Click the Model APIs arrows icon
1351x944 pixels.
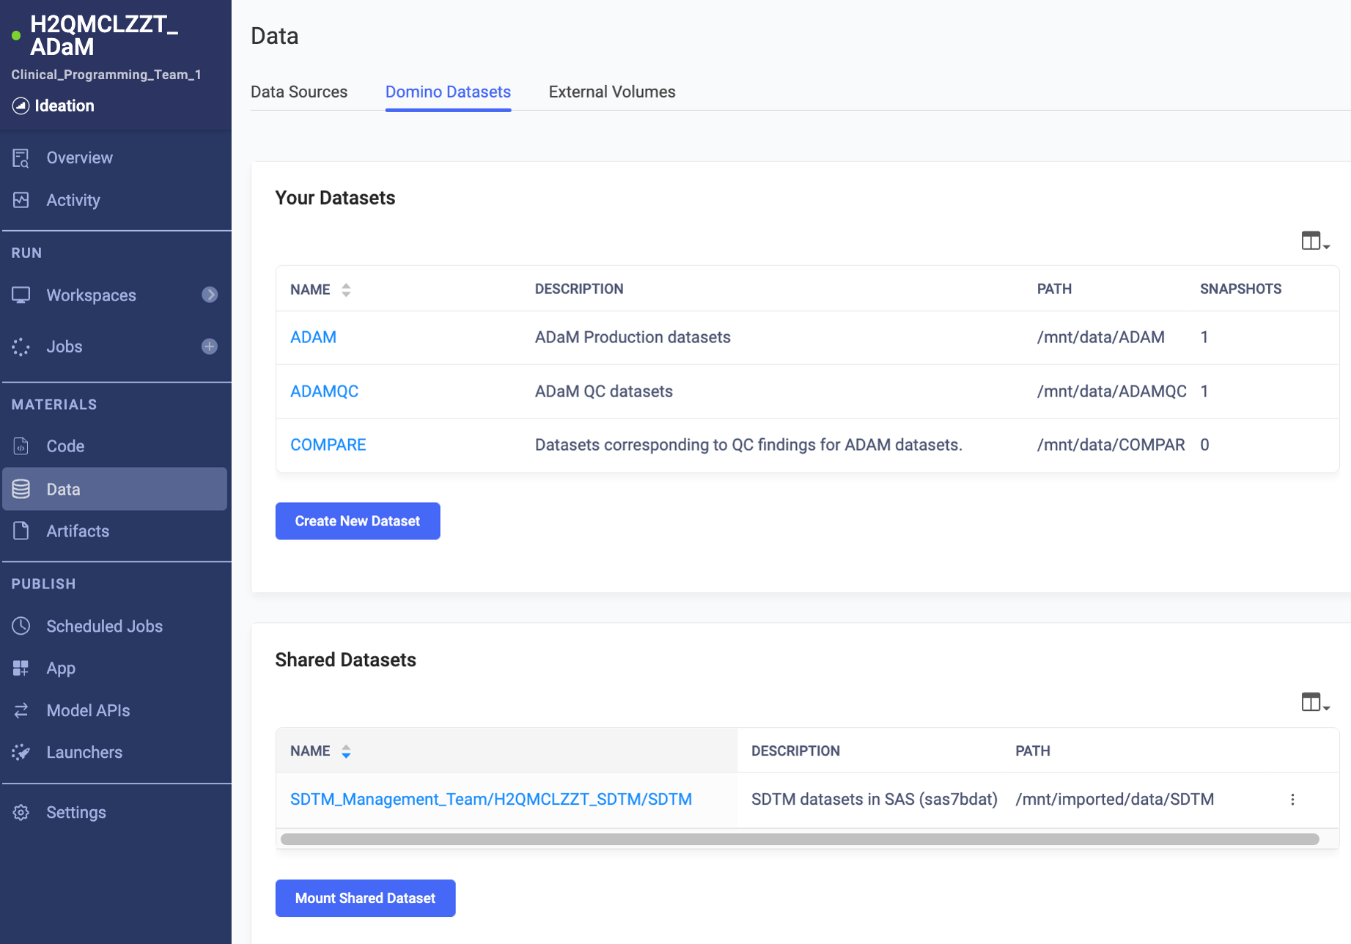coord(21,710)
